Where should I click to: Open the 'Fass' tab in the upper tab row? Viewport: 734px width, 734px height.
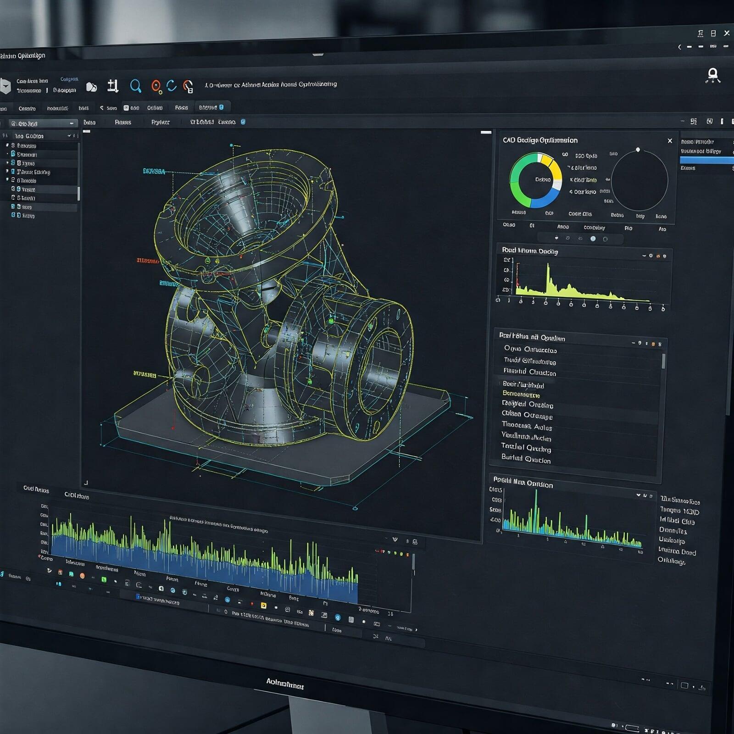(x=181, y=108)
